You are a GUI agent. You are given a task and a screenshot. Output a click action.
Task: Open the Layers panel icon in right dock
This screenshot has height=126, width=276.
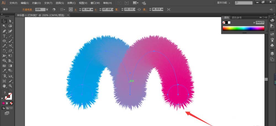(x=272, y=54)
